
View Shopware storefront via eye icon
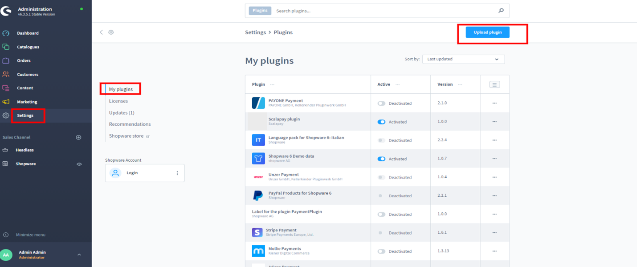(x=79, y=164)
